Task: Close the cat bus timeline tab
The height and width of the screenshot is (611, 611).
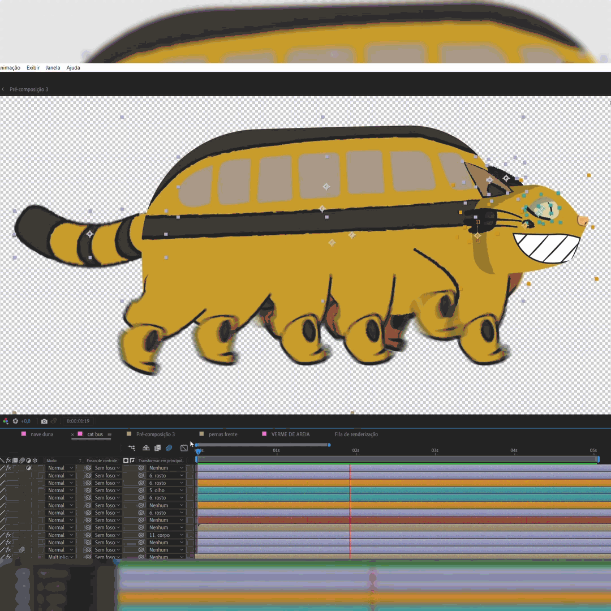Action: point(72,434)
